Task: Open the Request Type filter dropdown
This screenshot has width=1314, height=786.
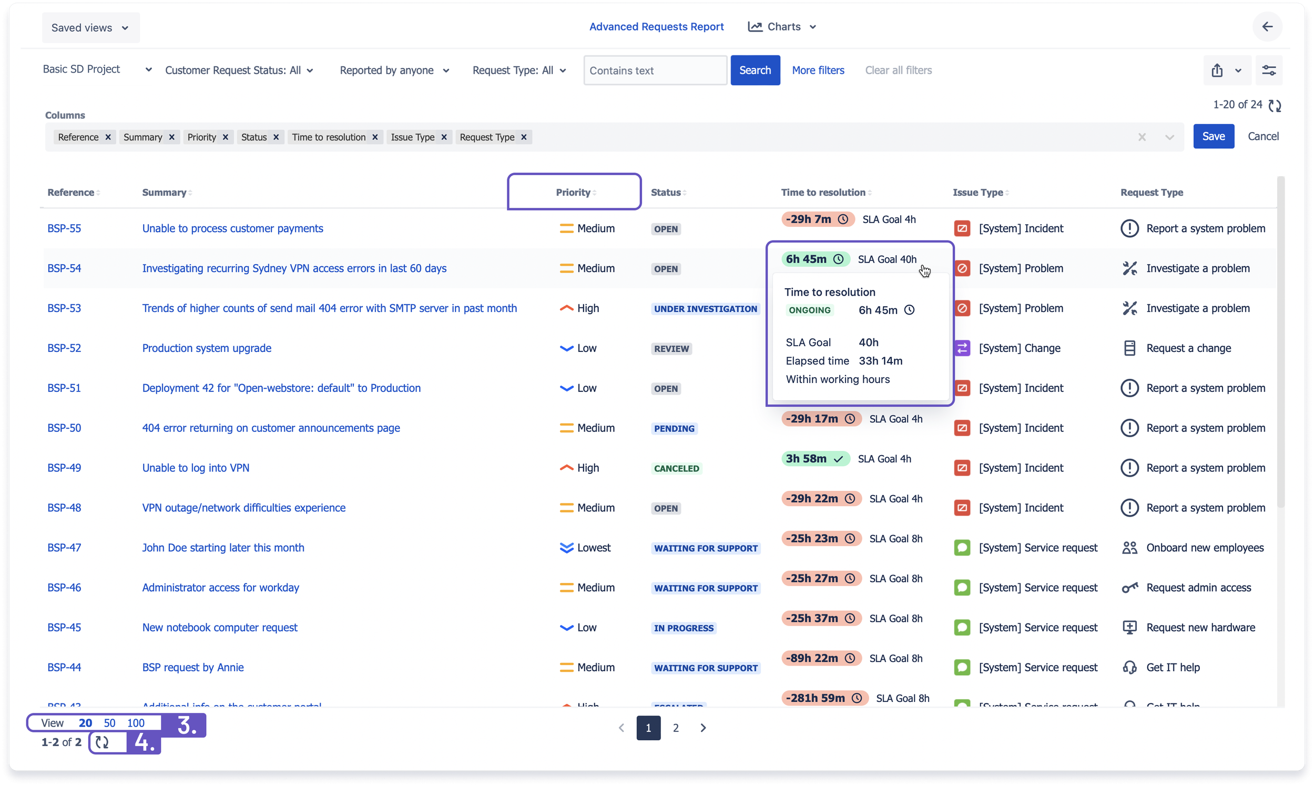Action: tap(518, 70)
